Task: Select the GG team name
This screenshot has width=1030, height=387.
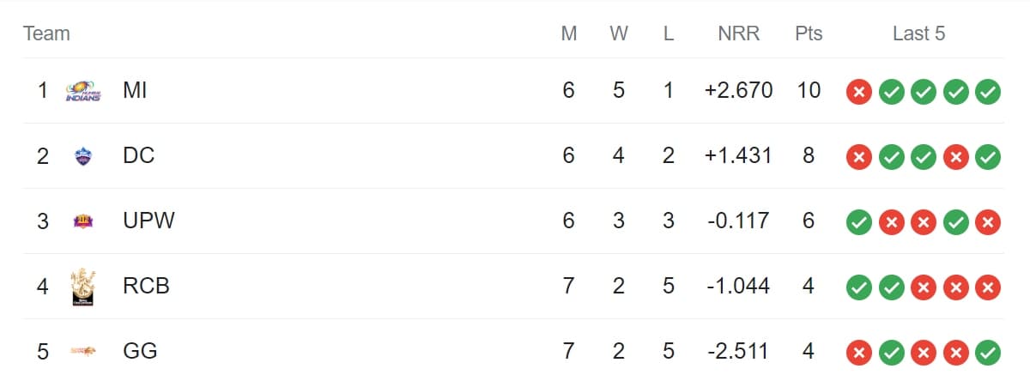Action: pos(140,351)
